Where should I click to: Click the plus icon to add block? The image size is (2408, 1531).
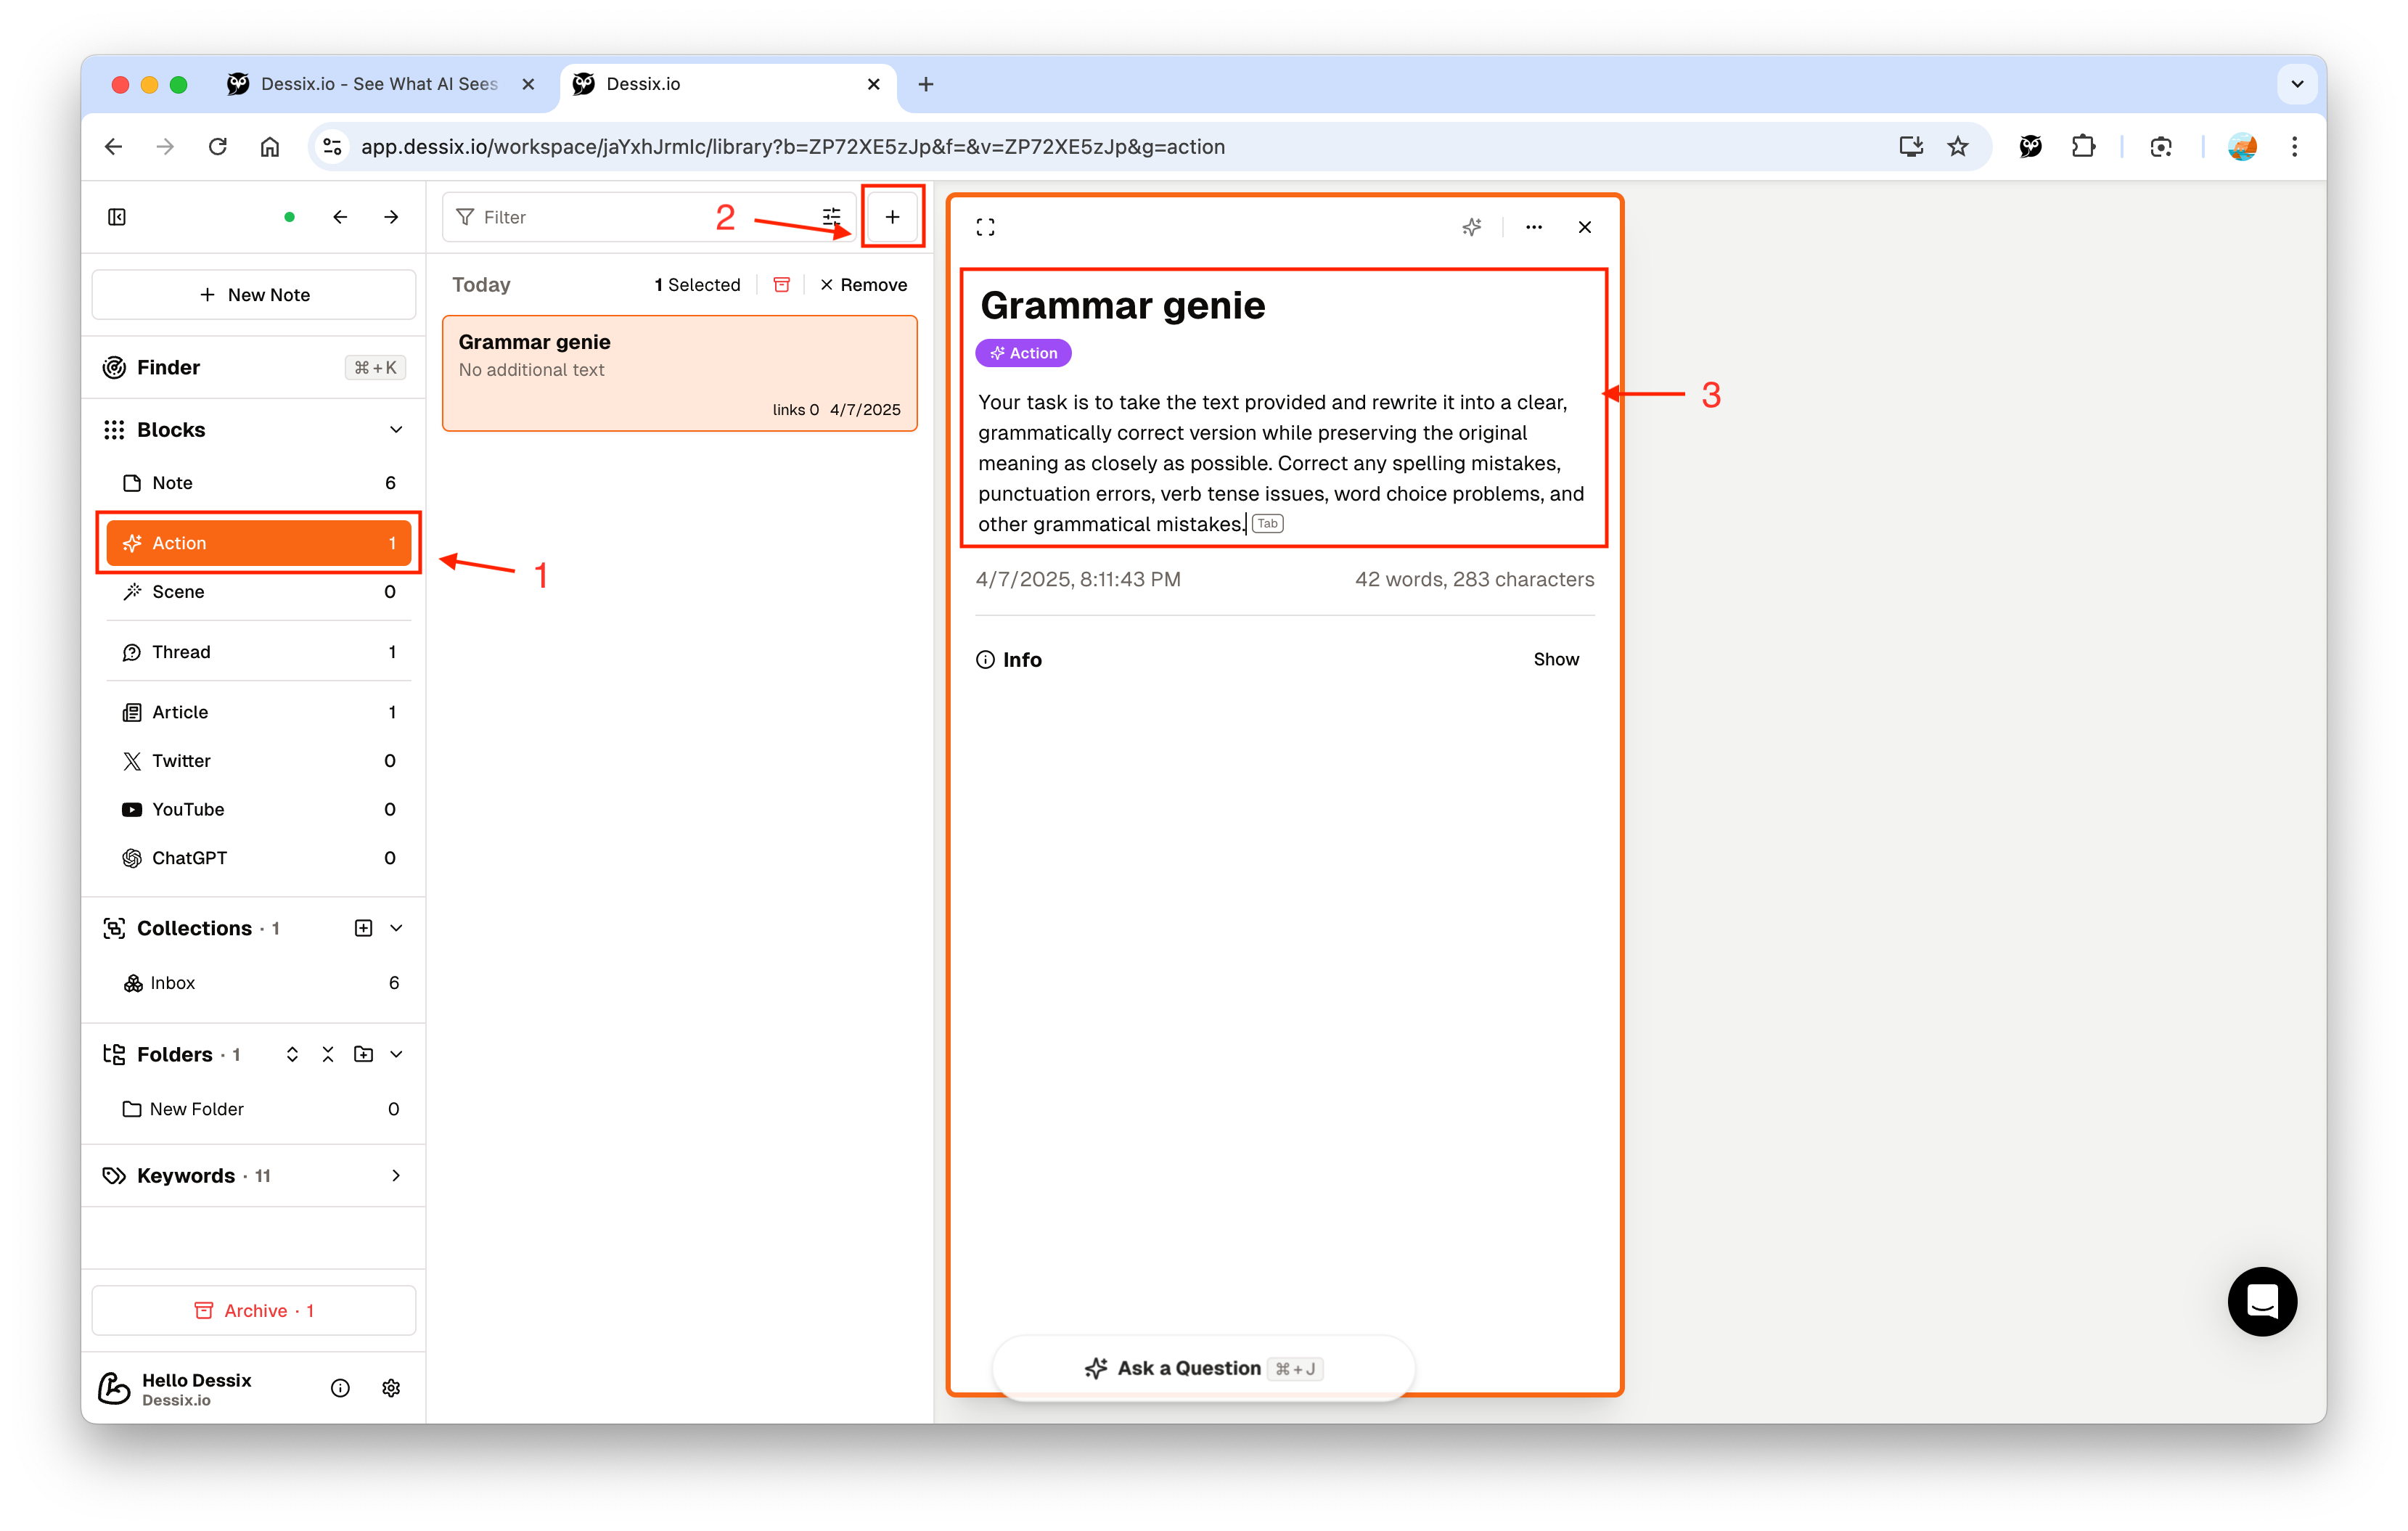pos(892,217)
